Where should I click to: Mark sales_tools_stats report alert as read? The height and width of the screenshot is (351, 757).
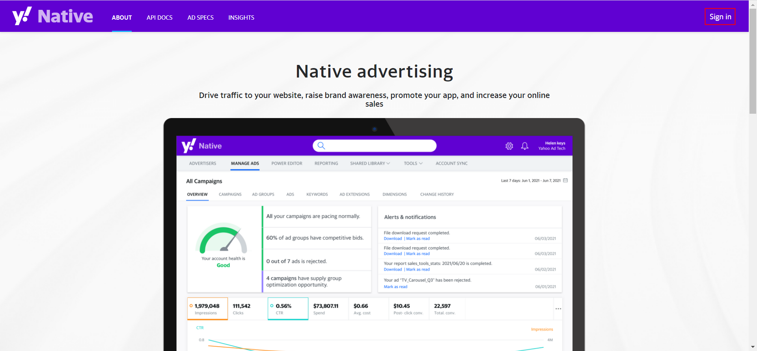click(418, 270)
